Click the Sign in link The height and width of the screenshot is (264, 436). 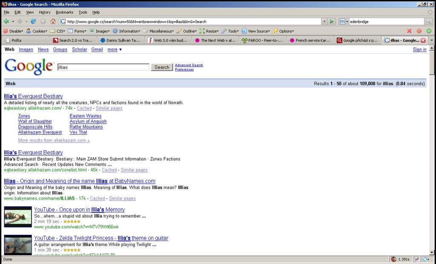[x=419, y=49]
